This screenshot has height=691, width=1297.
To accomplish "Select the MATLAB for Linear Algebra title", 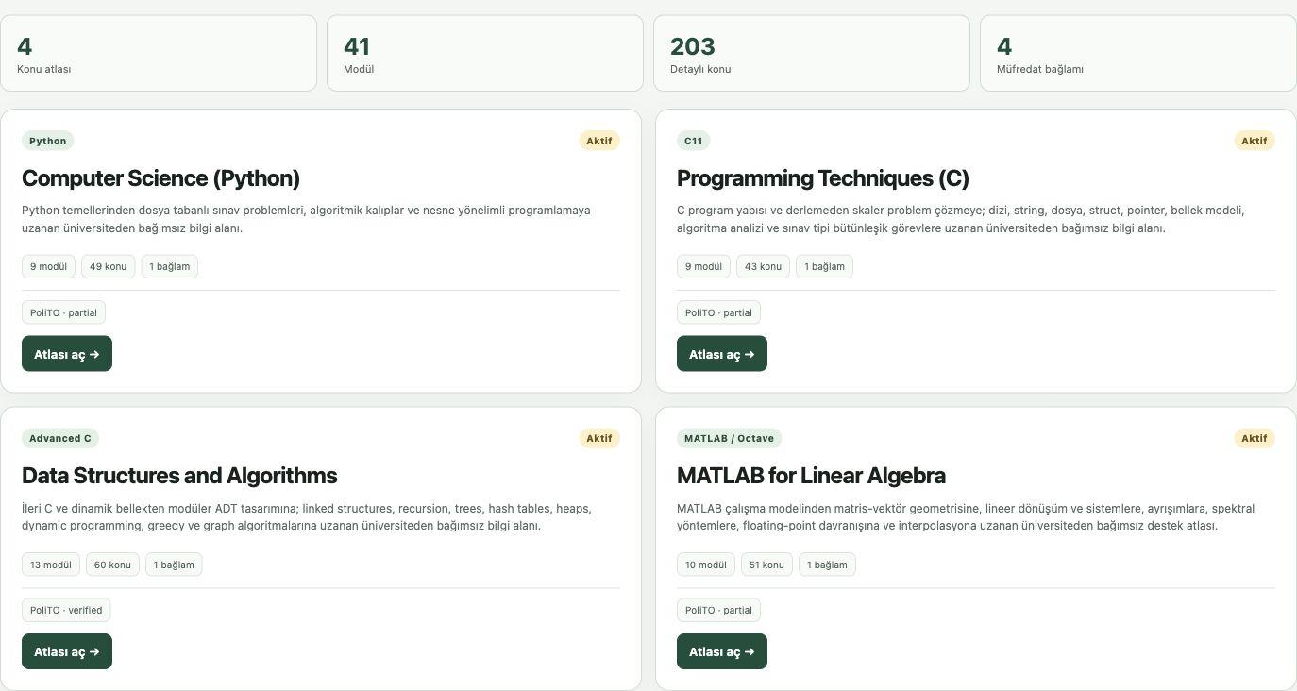I will pos(811,476).
